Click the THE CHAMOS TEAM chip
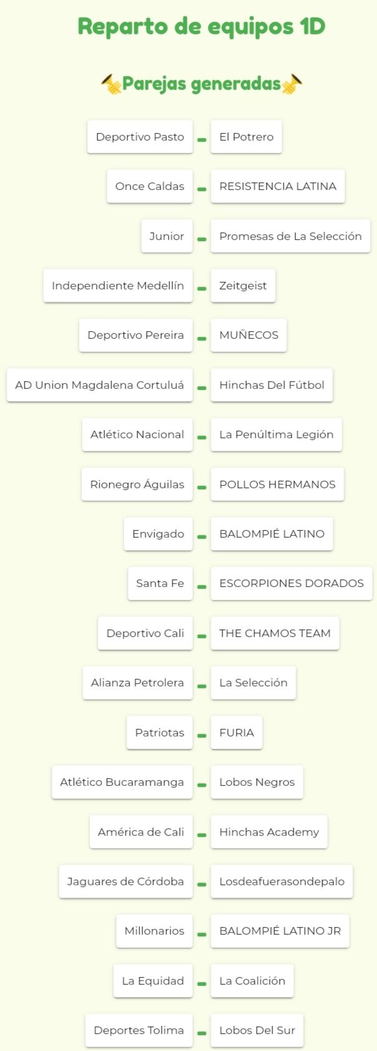Screen dimensions: 377x1051 point(275,633)
